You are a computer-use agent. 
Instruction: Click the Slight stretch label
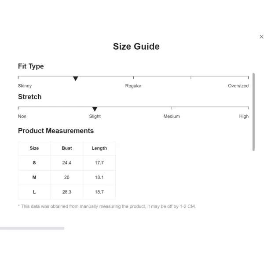pos(95,116)
